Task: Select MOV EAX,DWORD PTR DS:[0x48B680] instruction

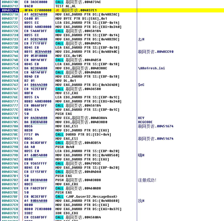Action: point(87,201)
